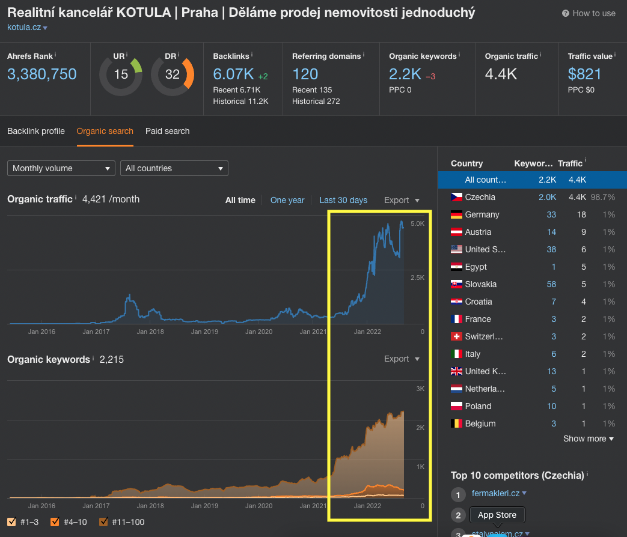The width and height of the screenshot is (627, 537).
Task: Select the All time chart range
Action: [240, 200]
